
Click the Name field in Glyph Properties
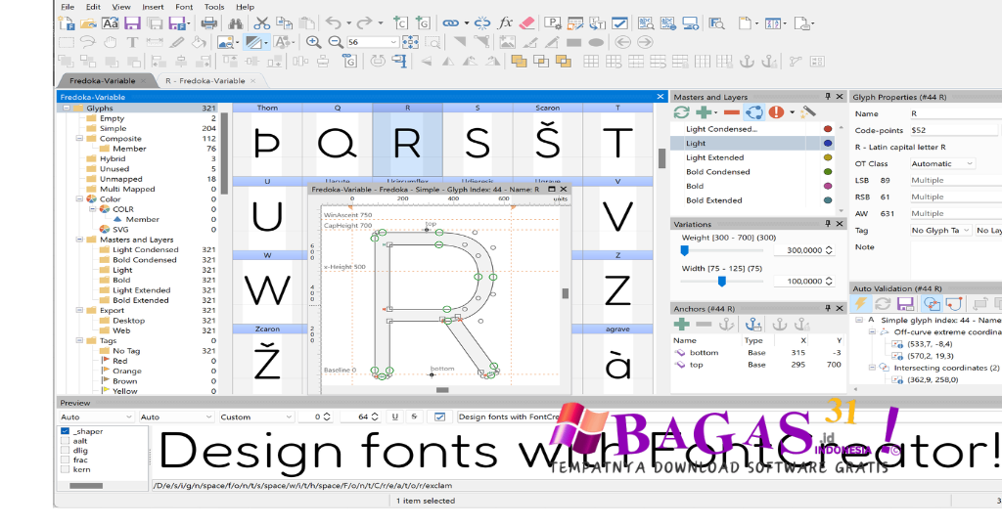(955, 113)
